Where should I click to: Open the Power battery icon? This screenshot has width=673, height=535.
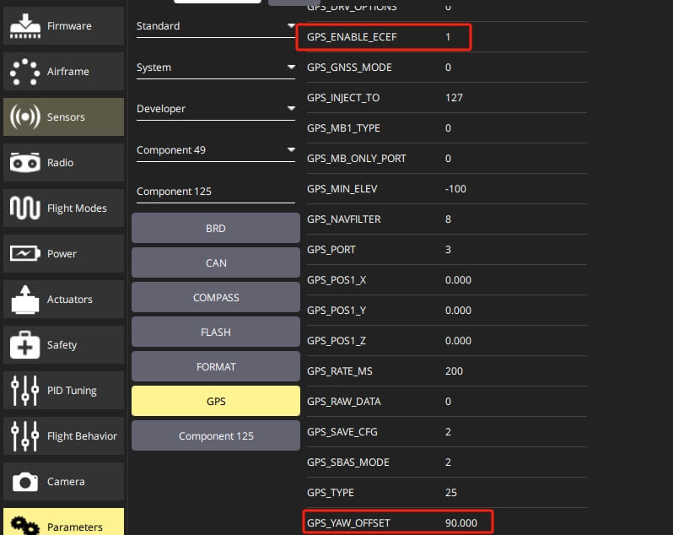tap(25, 254)
